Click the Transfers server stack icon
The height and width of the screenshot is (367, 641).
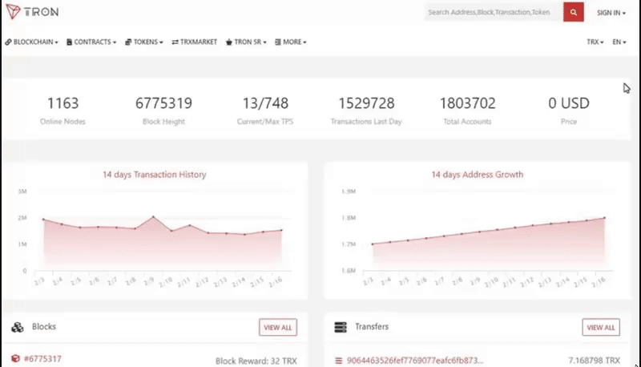point(340,327)
